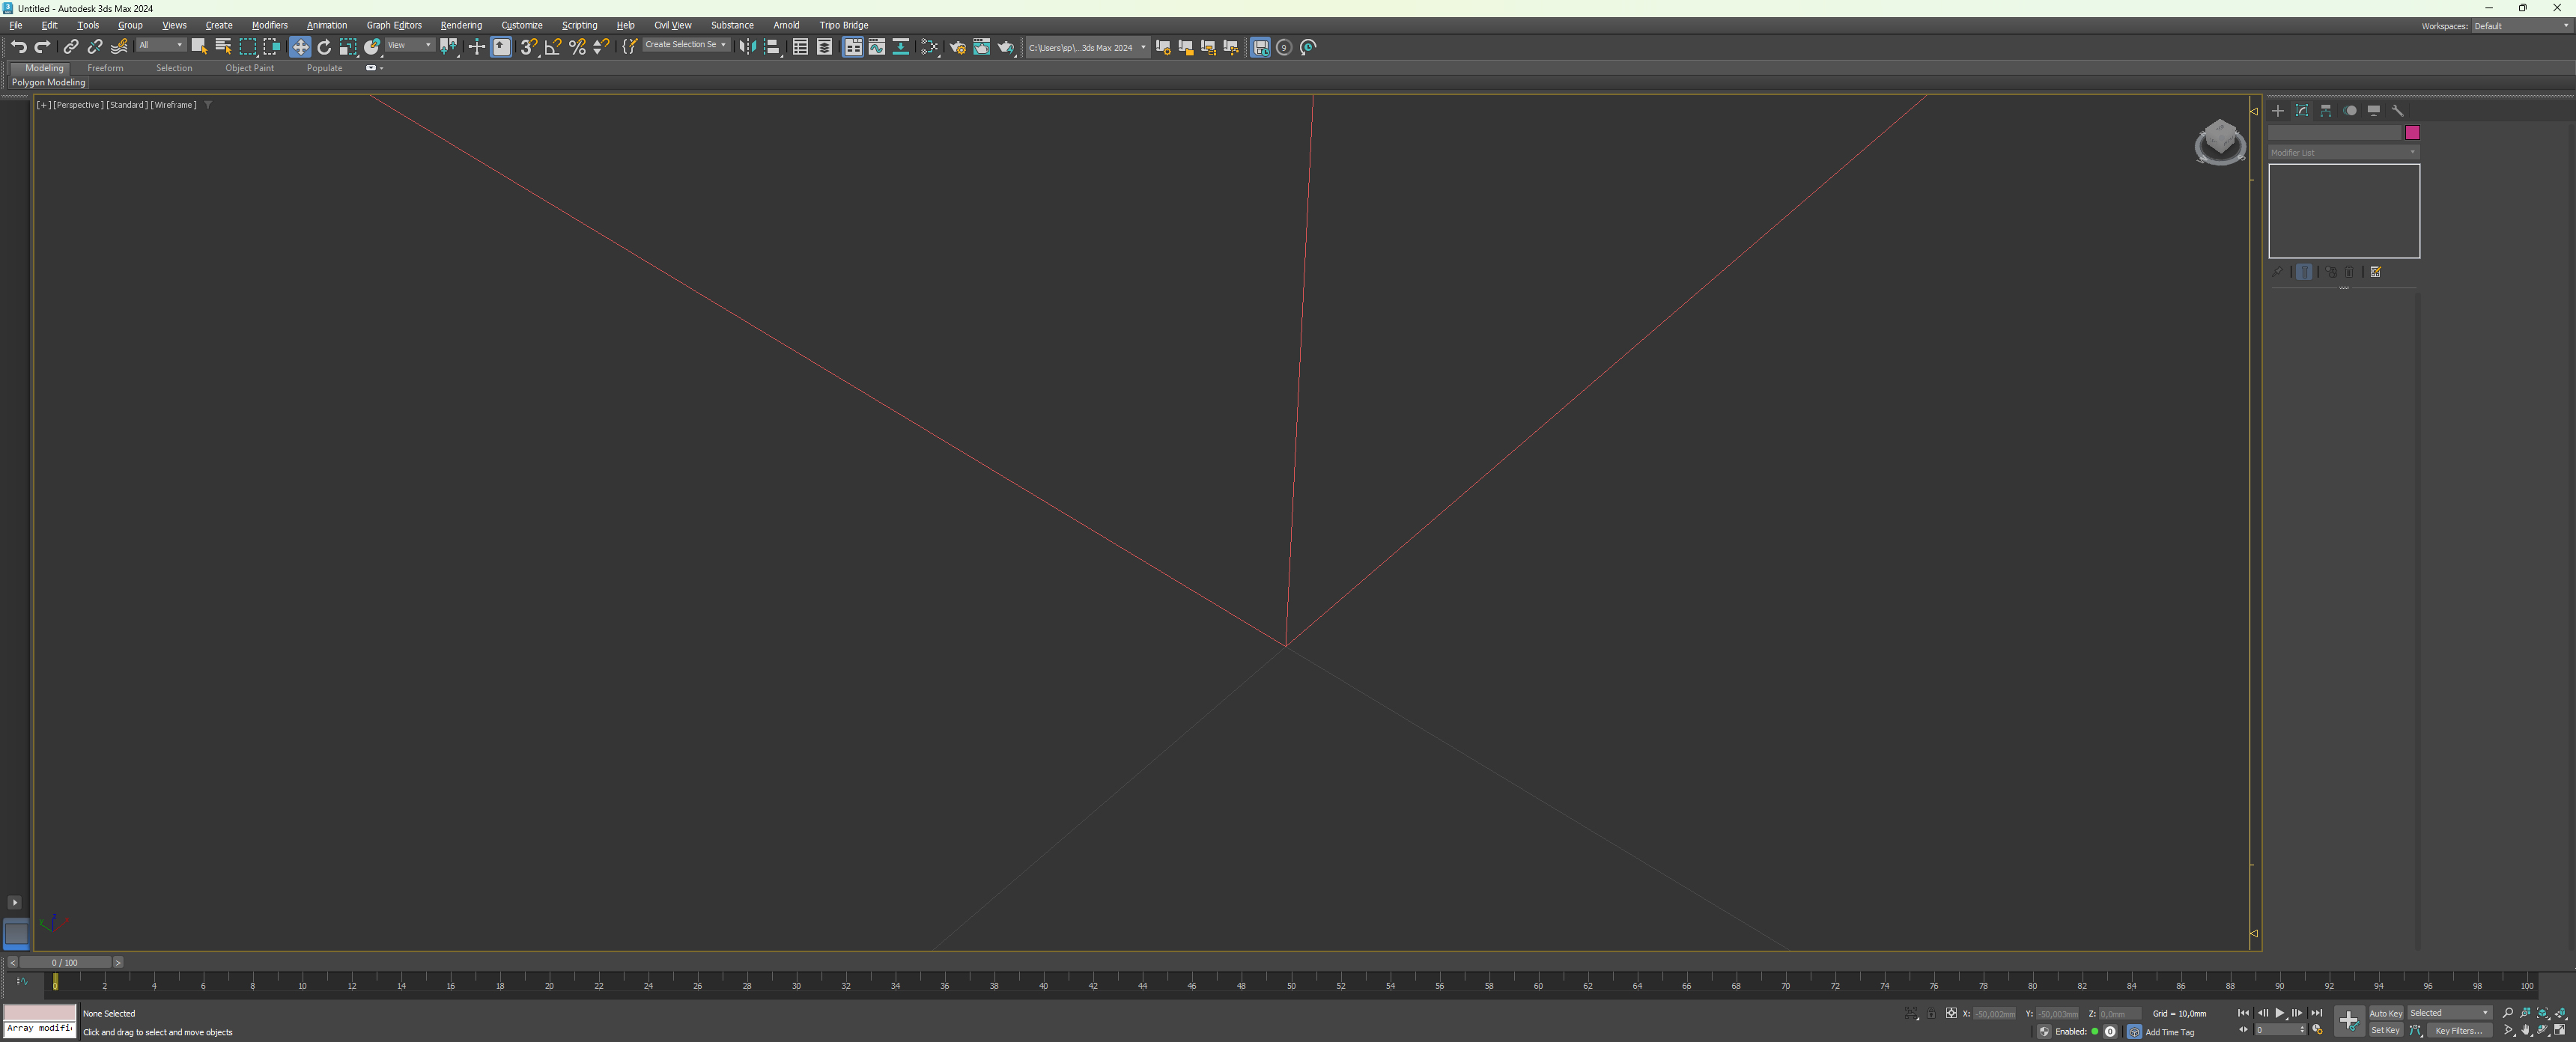Screen dimensions: 2576x1042
Task: Toggle the Angle Snap button
Action: (x=553, y=47)
